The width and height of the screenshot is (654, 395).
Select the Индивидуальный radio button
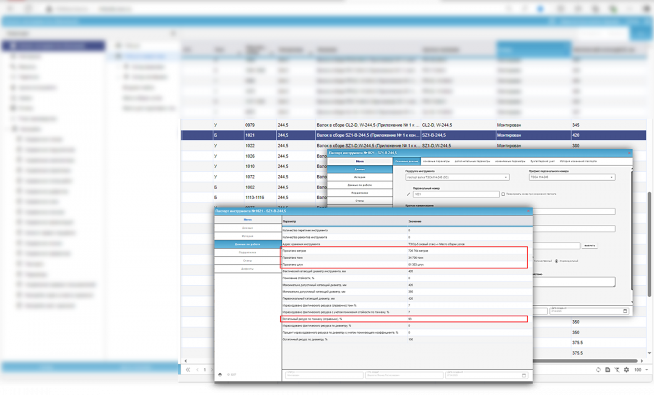[557, 261]
